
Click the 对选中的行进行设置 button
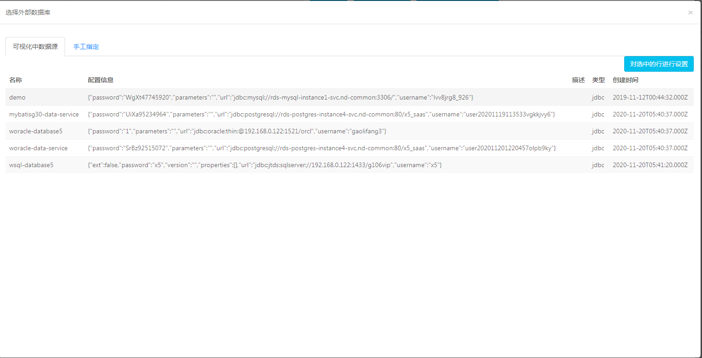[659, 64]
